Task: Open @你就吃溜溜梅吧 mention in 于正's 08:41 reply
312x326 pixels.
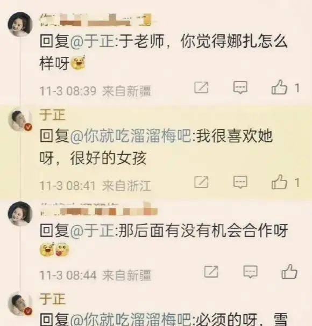Action: pos(131,136)
